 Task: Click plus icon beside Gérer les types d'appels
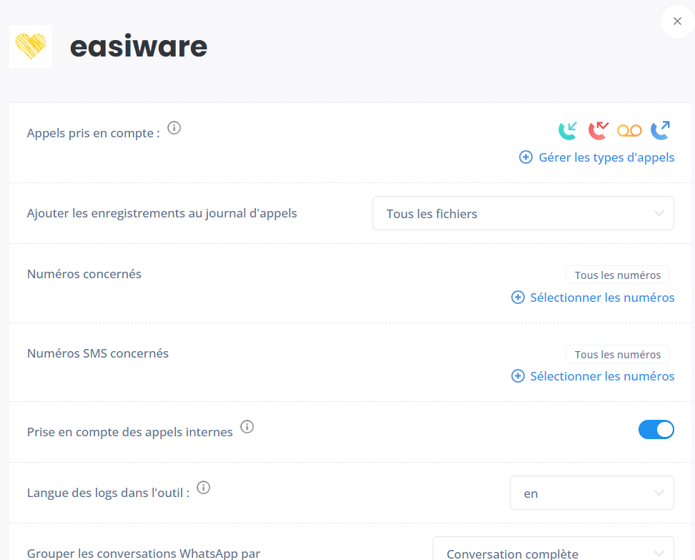tap(526, 157)
